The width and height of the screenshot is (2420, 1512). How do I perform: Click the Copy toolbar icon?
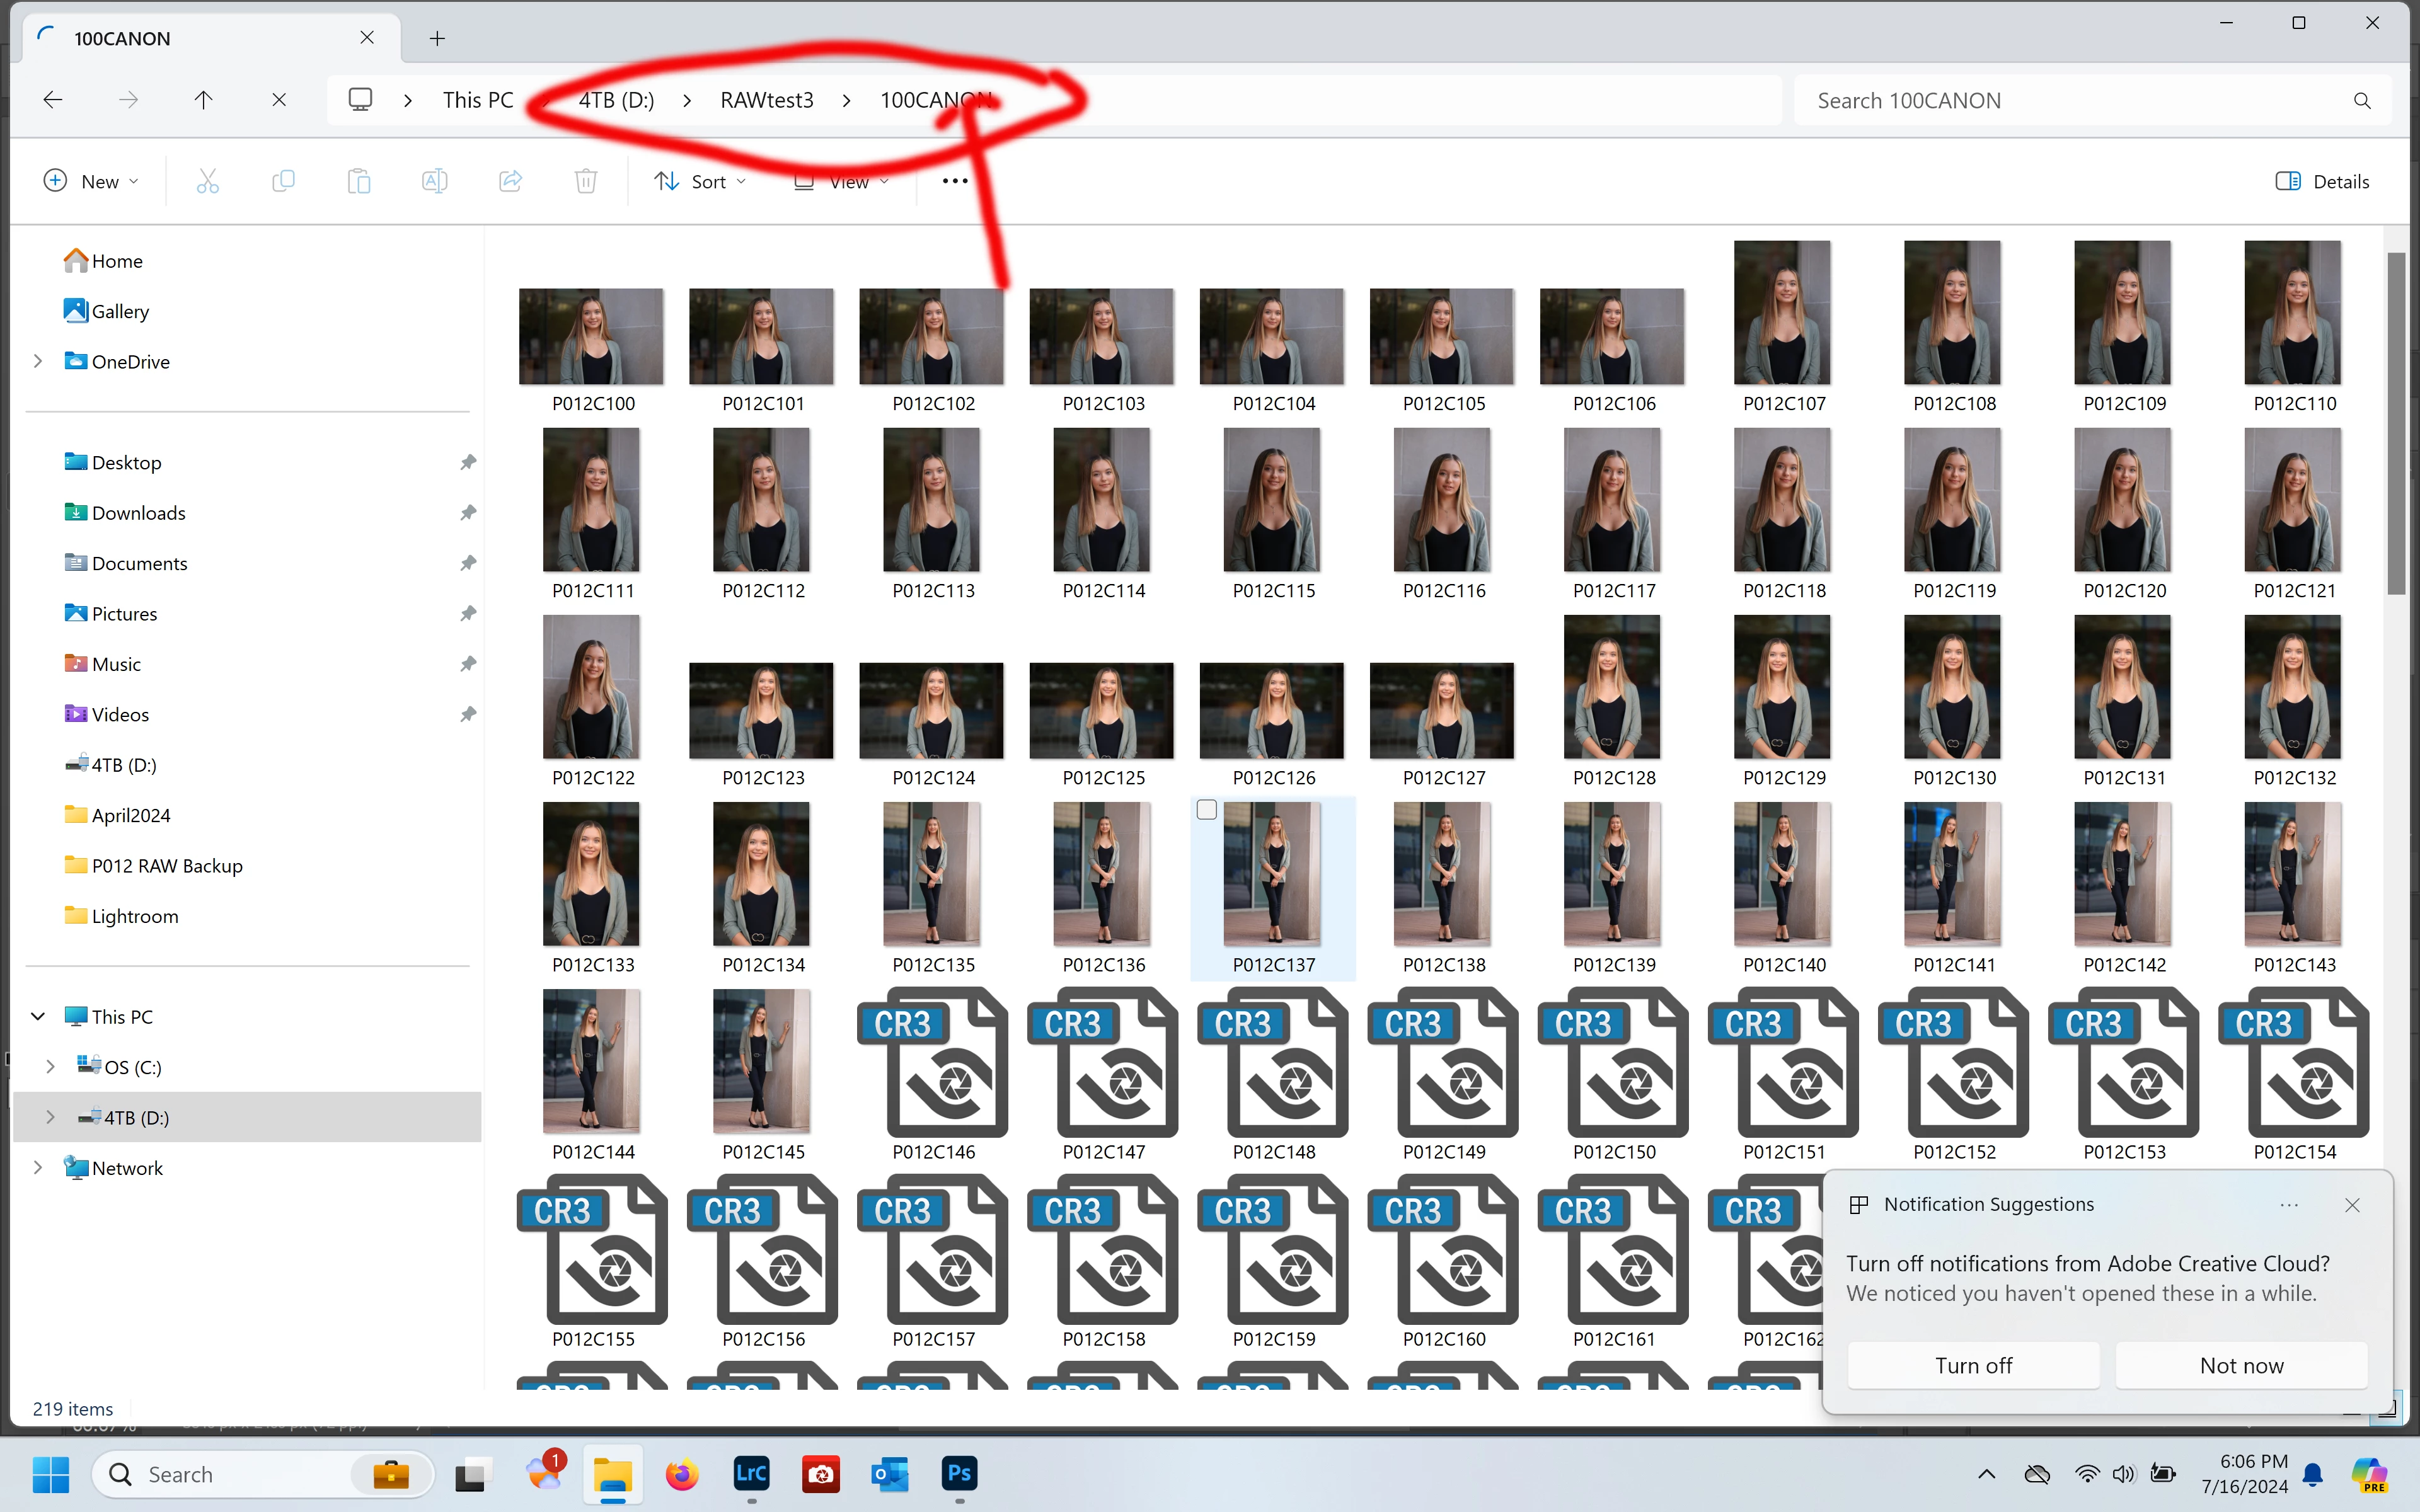point(283,181)
